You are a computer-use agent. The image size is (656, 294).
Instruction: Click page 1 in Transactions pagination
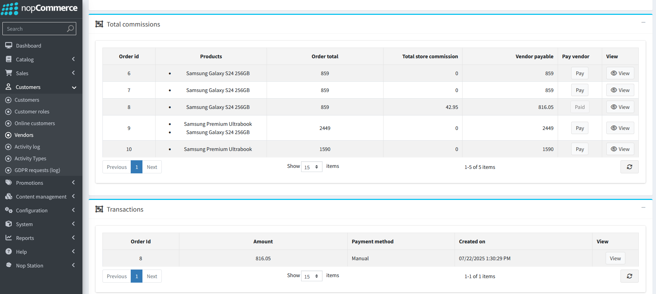tap(137, 276)
